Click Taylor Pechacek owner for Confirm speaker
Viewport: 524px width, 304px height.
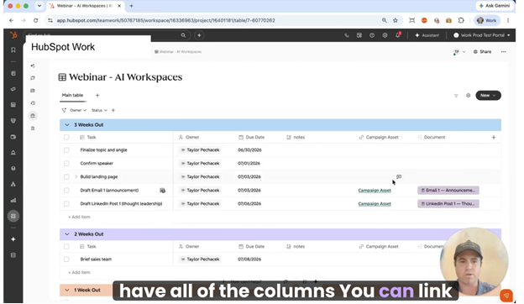[x=200, y=164]
